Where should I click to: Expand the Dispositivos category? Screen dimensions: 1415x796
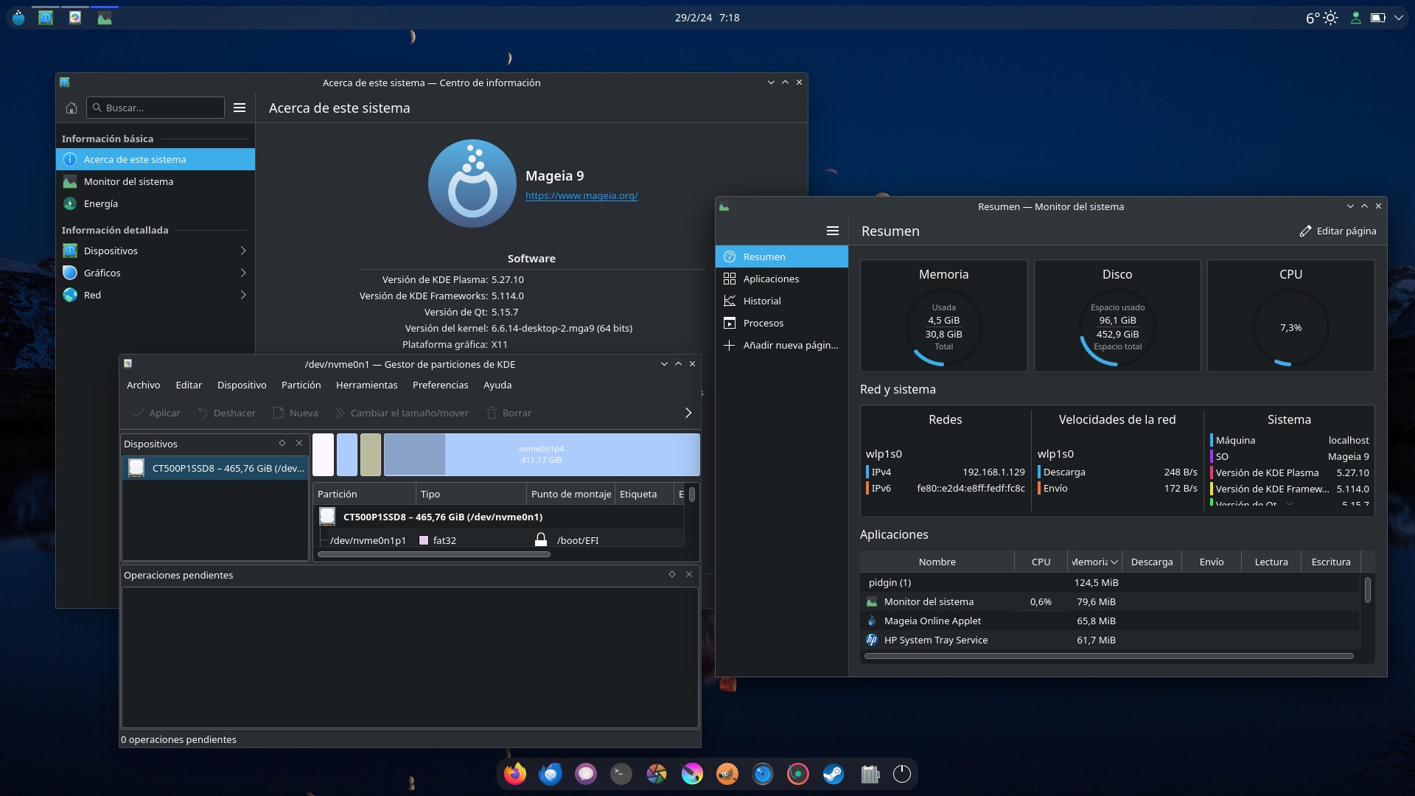coord(156,251)
